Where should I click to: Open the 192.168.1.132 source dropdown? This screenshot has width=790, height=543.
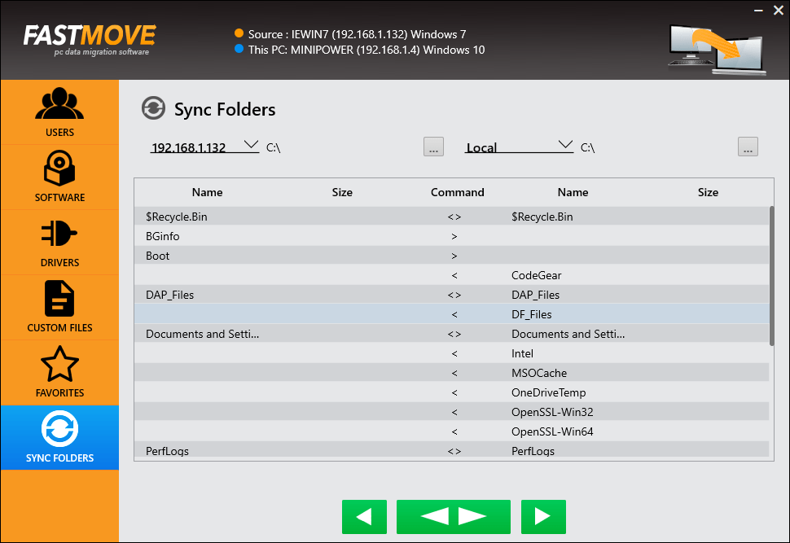pyautogui.click(x=204, y=147)
